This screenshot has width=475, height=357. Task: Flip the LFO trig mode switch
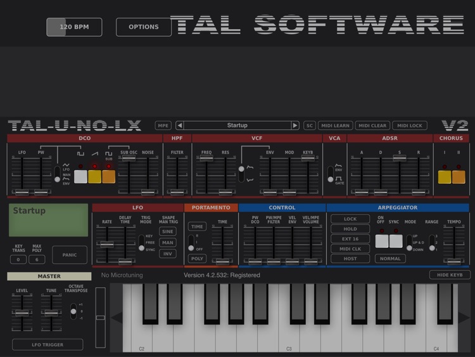(x=141, y=243)
